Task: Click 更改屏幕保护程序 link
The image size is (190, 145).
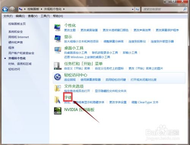Action: pos(167,30)
